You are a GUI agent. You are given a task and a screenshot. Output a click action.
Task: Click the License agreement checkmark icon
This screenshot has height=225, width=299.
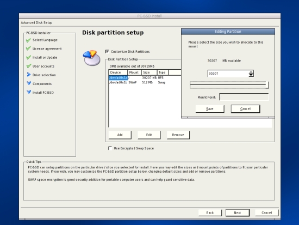[28, 48]
